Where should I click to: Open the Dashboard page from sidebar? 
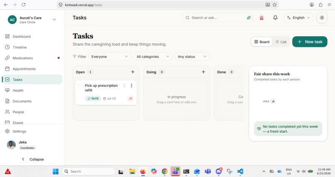32,37
